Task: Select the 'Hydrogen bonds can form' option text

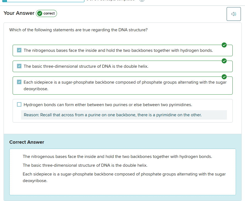Action: tap(108, 105)
